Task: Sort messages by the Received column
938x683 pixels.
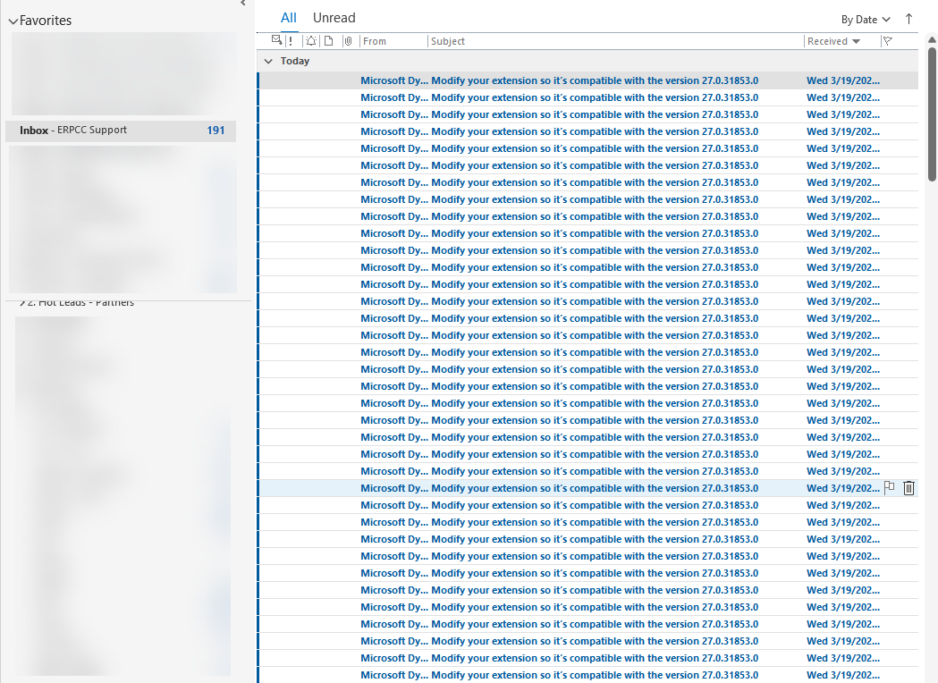Action: click(833, 41)
